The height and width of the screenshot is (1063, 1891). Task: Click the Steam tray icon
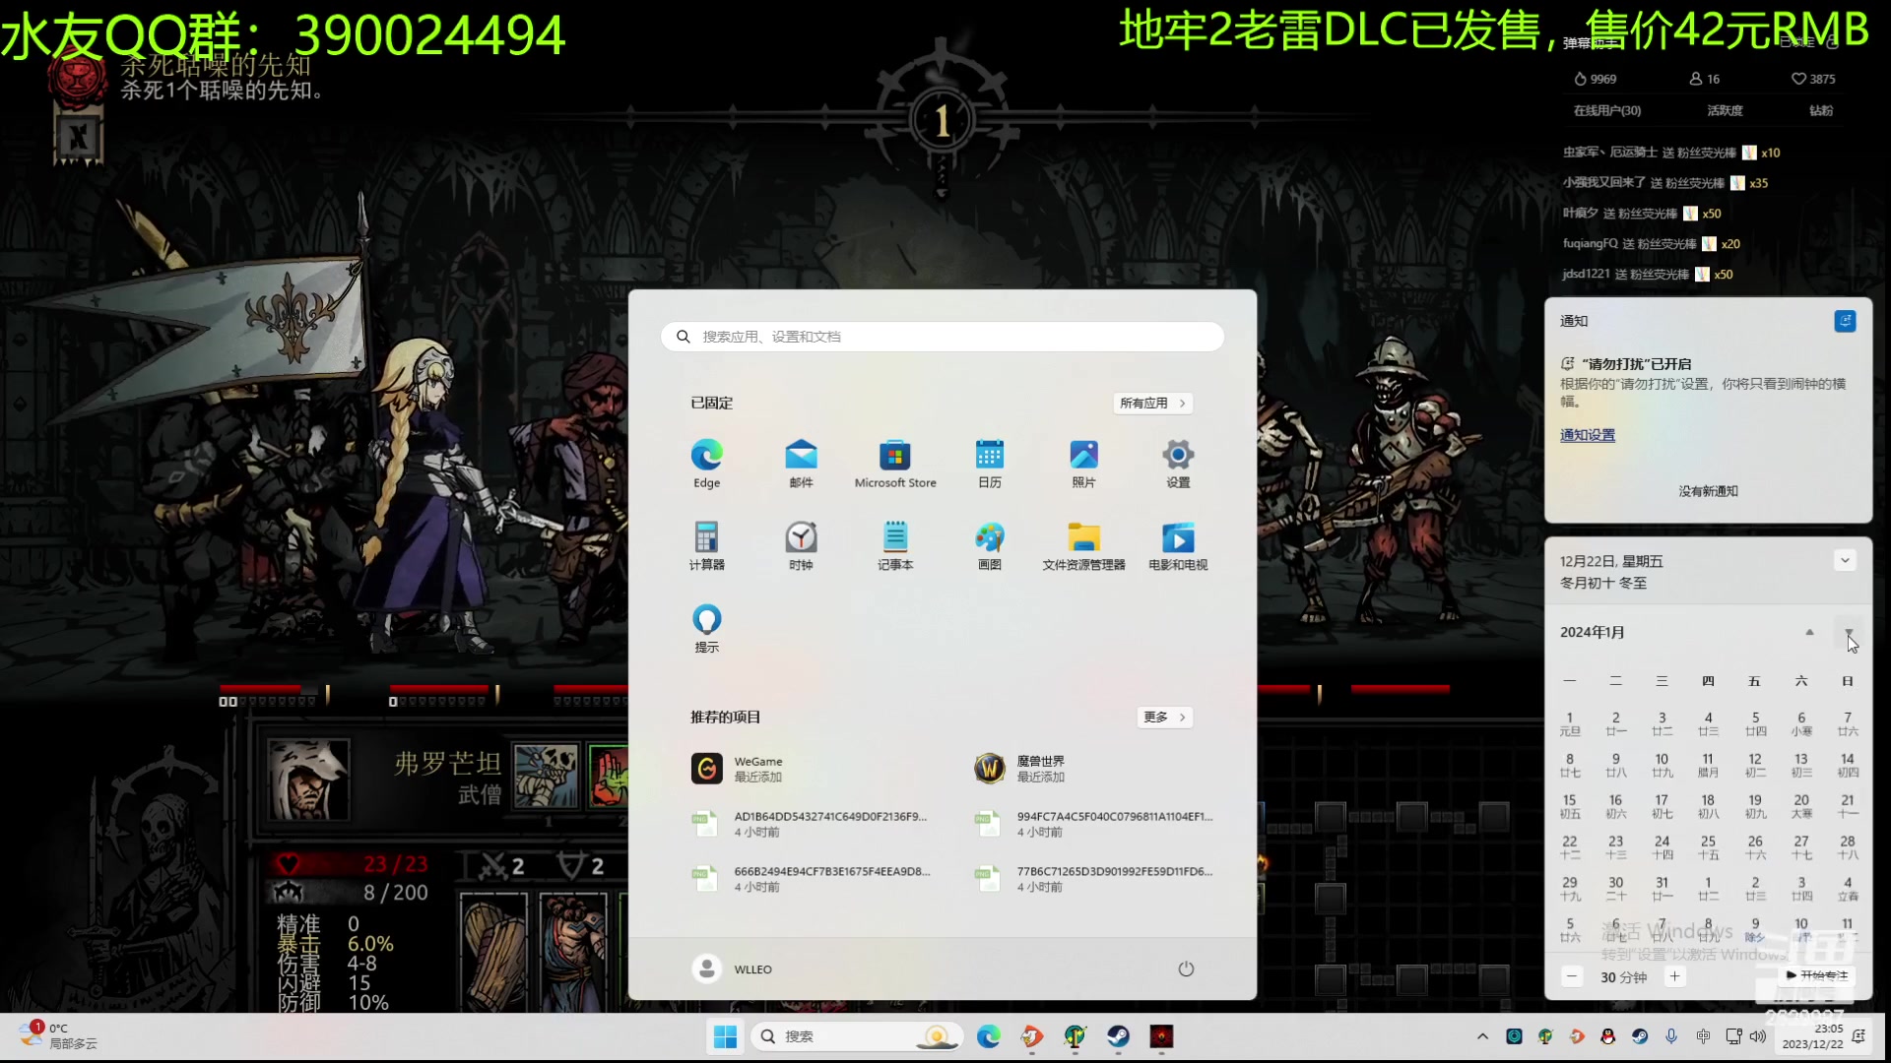pos(1640,1036)
